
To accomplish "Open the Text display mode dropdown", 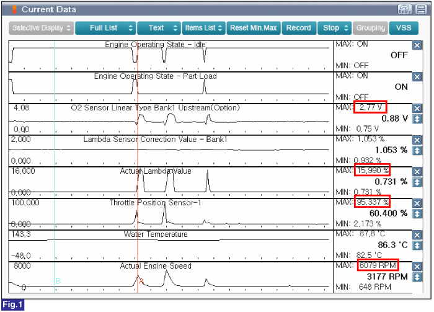I will [159, 28].
